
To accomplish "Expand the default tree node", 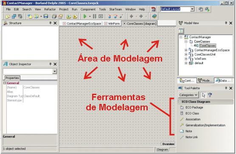I will pos(186,63).
